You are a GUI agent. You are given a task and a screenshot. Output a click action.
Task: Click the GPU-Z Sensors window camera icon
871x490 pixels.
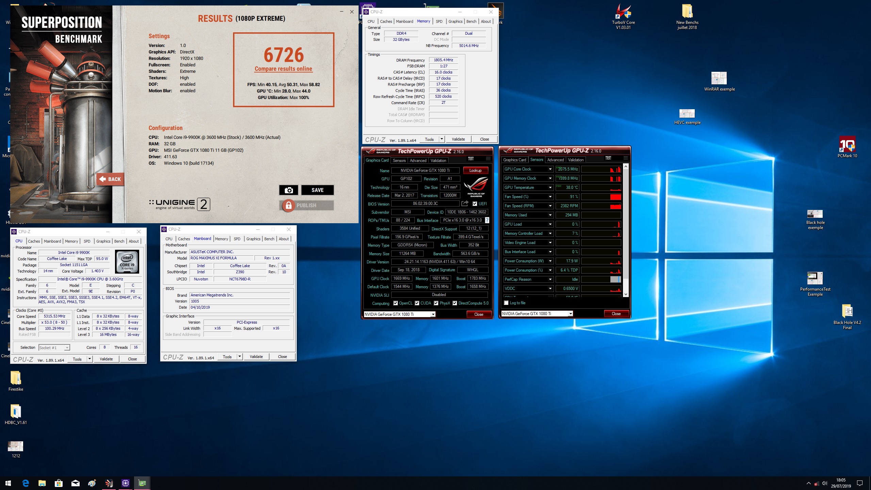pos(608,158)
